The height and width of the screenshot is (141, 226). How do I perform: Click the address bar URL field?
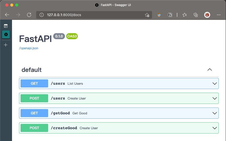[x=94, y=15]
